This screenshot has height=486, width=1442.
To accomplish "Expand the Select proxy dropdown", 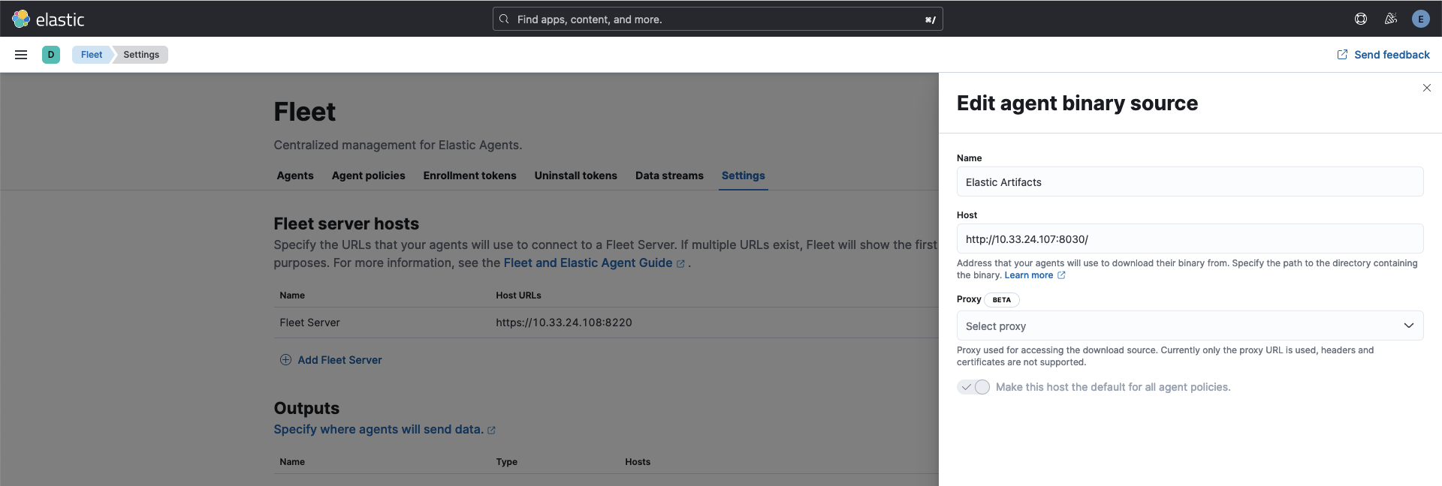I will pos(1190,326).
